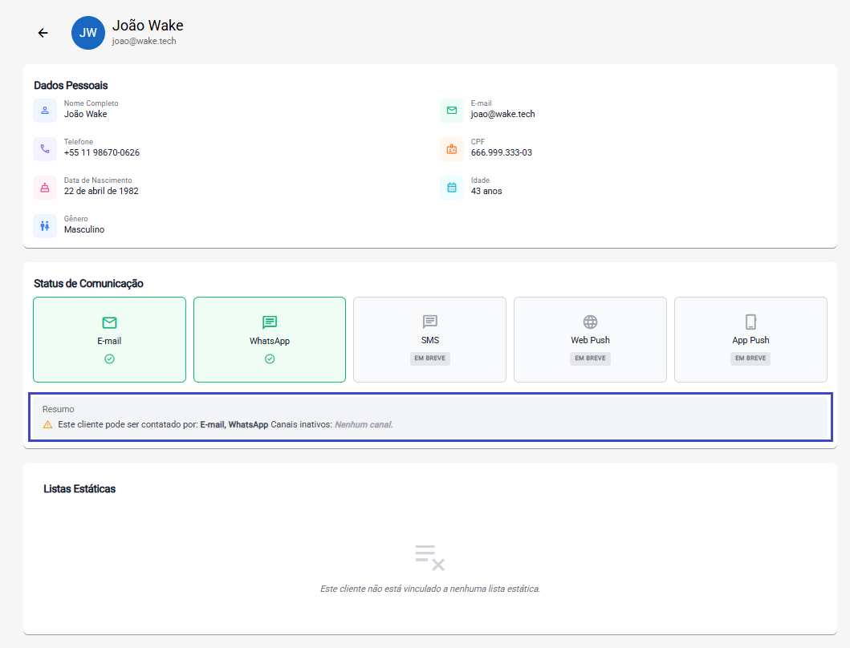Click the birthday cake icon
The width and height of the screenshot is (850, 648).
pyautogui.click(x=45, y=187)
